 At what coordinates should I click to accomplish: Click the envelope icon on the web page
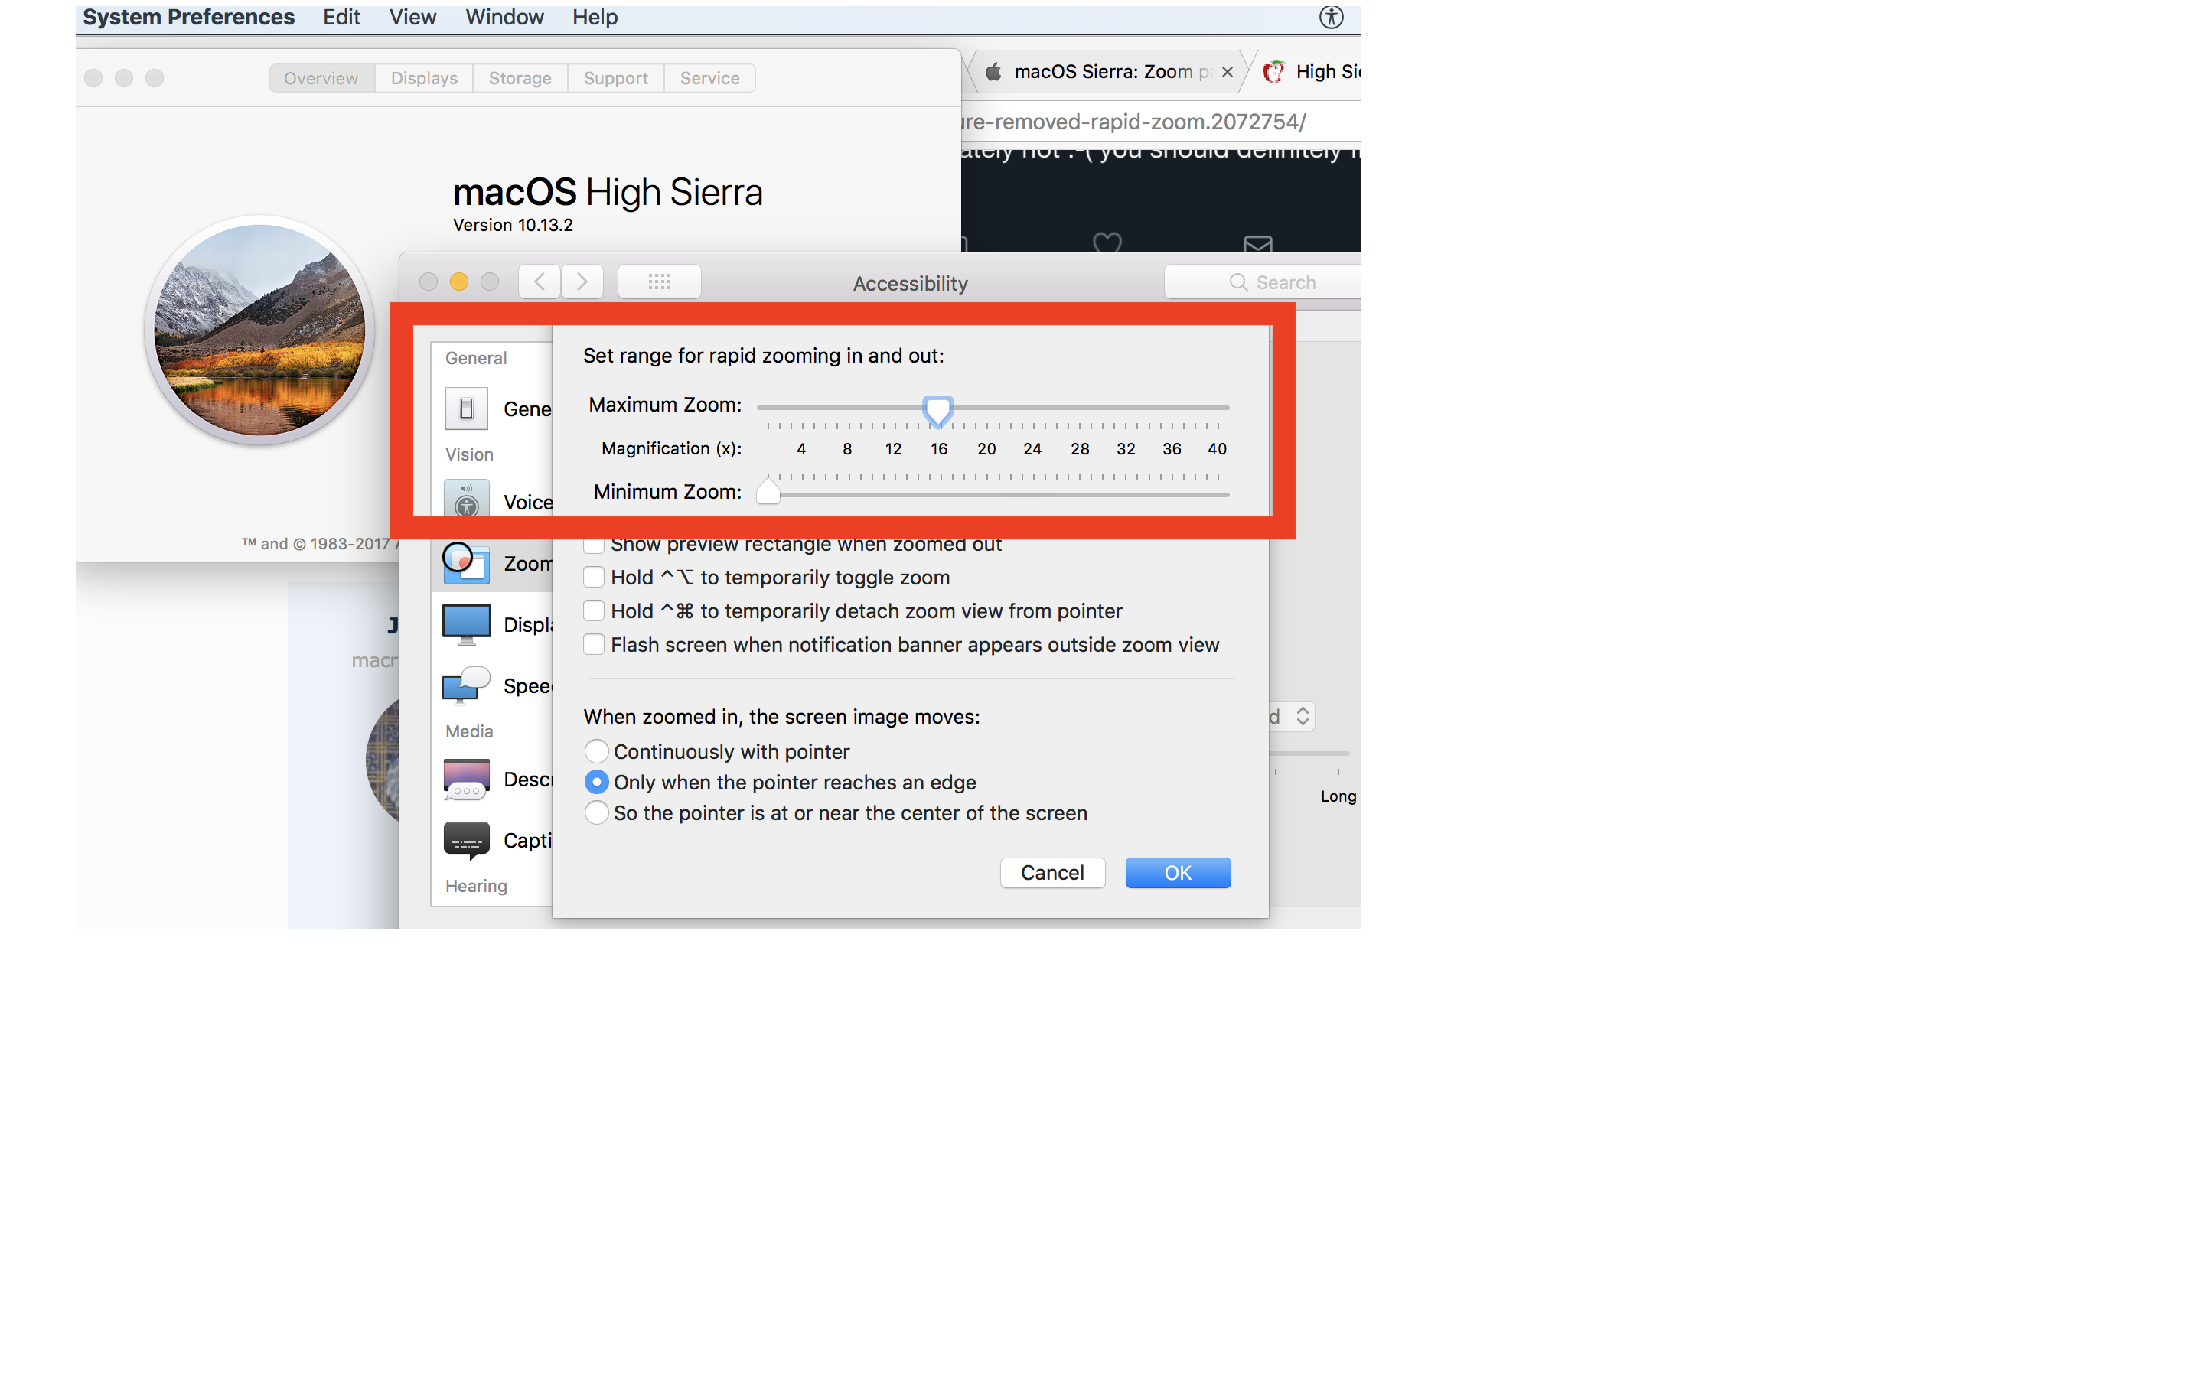tap(1258, 243)
